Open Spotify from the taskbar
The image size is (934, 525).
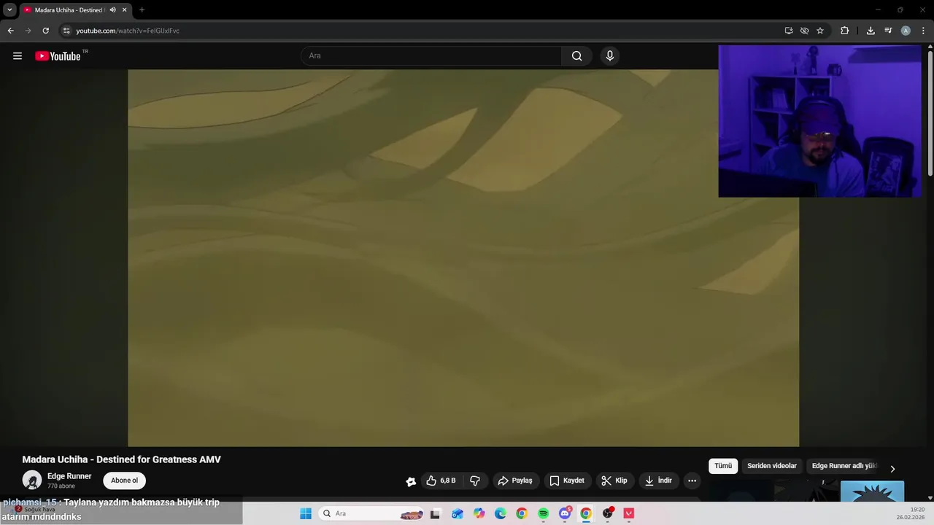(x=543, y=513)
